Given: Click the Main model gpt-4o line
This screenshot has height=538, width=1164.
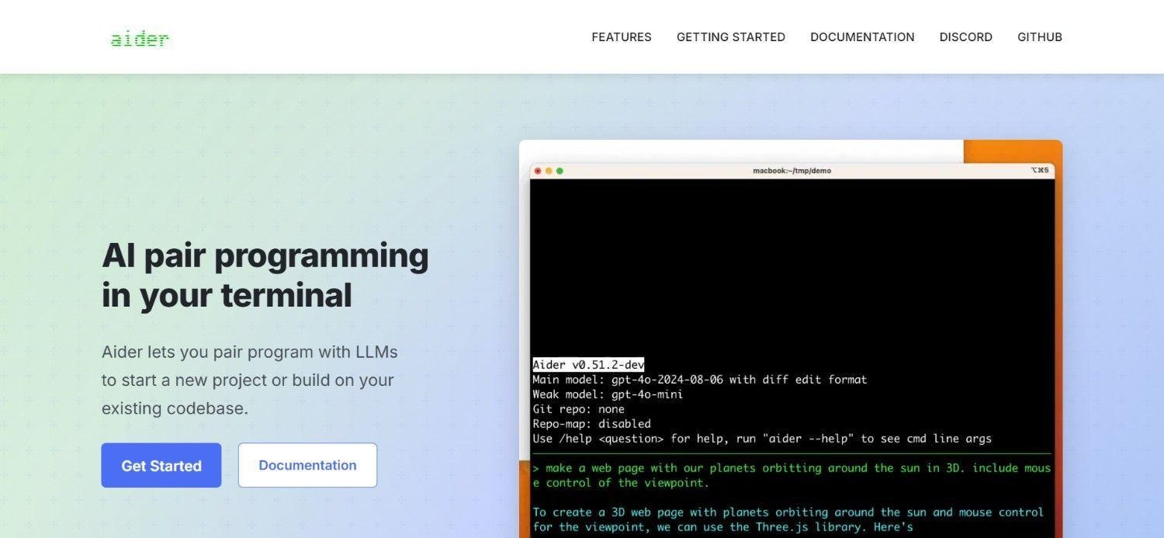Looking at the screenshot, I should tap(700, 380).
